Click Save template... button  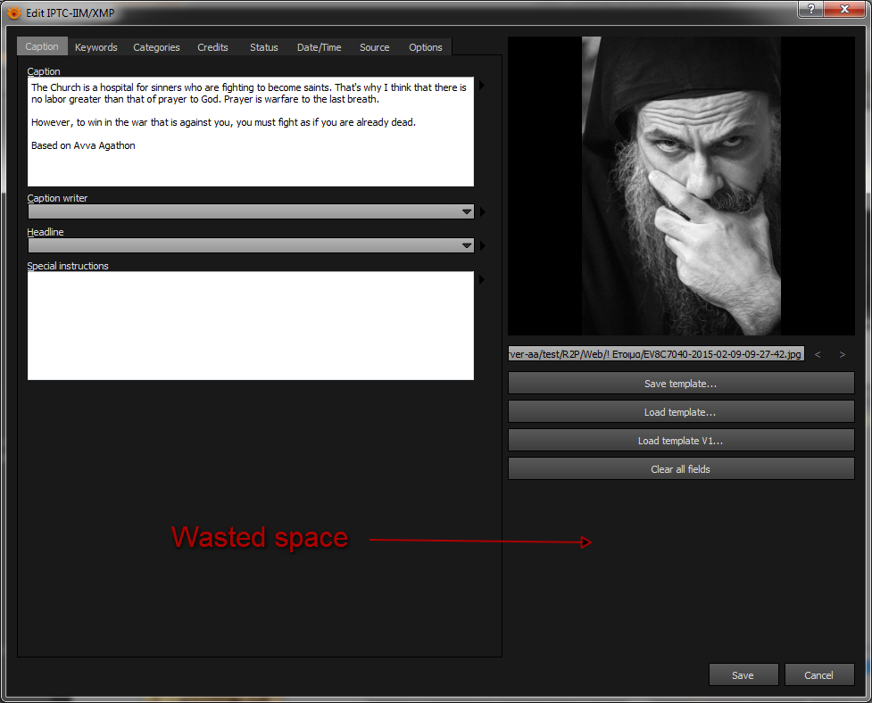(x=681, y=384)
